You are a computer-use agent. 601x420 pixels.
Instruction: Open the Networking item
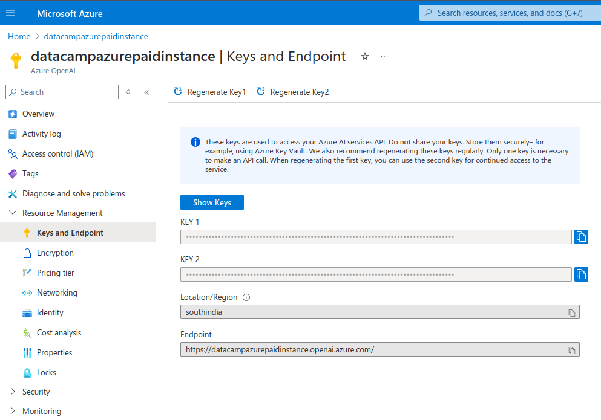point(57,292)
